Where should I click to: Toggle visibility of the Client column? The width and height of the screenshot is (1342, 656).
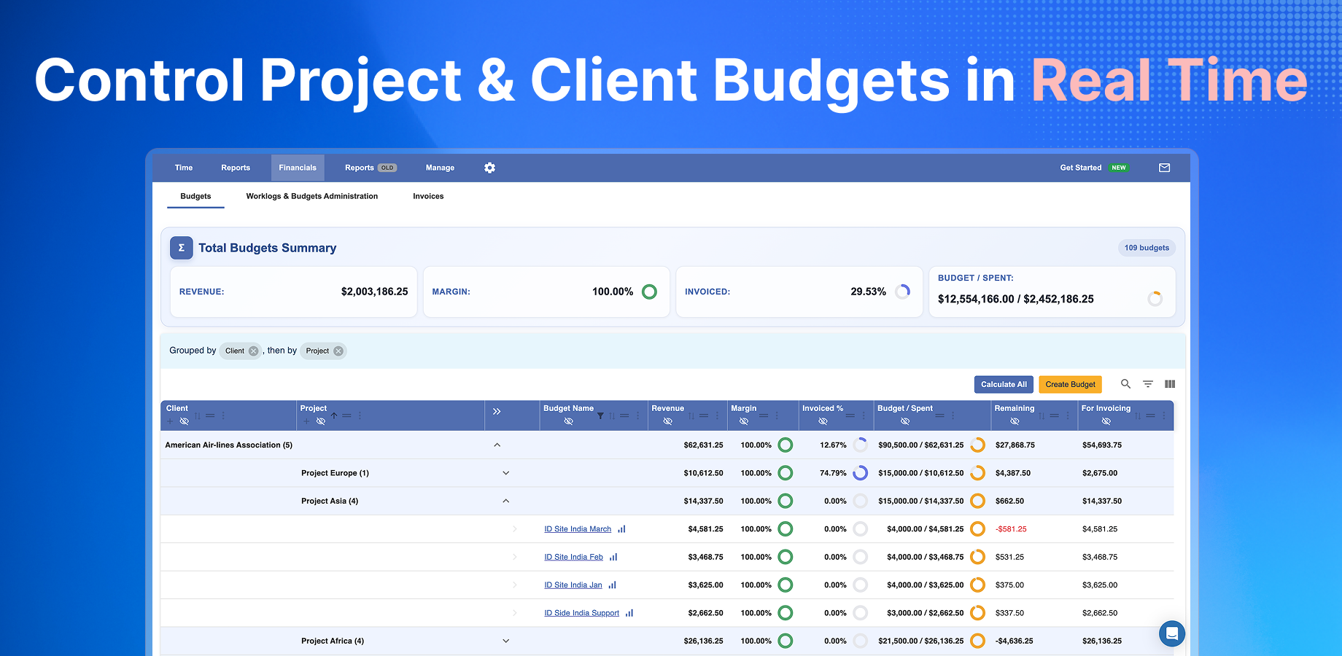coord(185,421)
